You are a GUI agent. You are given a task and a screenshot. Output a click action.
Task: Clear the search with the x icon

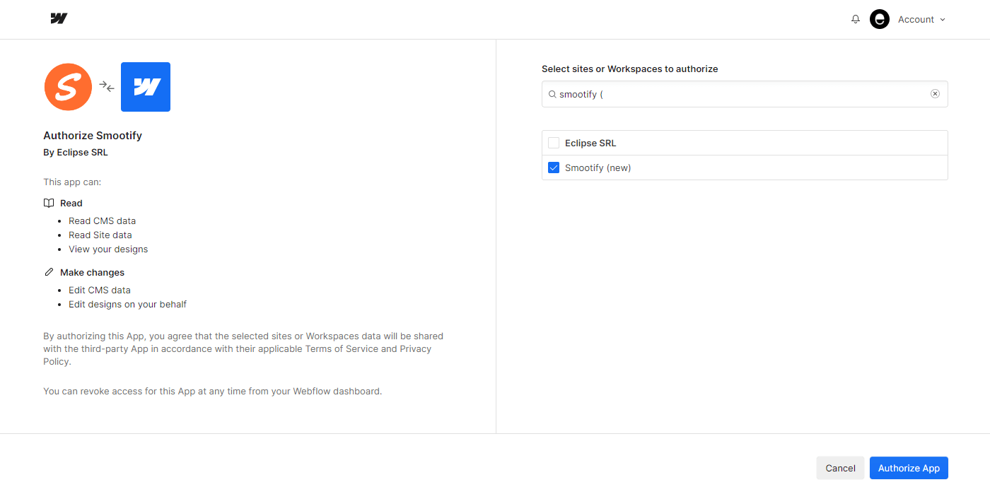pyautogui.click(x=935, y=93)
